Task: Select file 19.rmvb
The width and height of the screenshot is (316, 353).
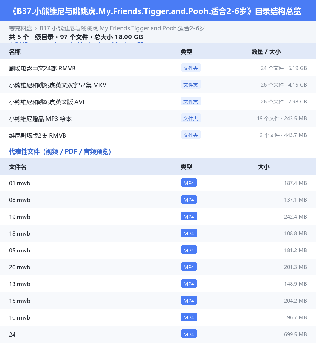Action: (x=20, y=217)
